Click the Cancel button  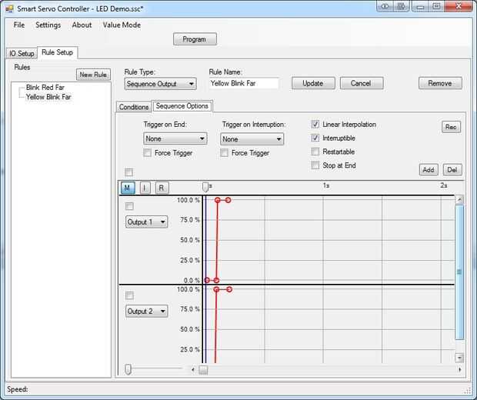pyautogui.click(x=362, y=83)
